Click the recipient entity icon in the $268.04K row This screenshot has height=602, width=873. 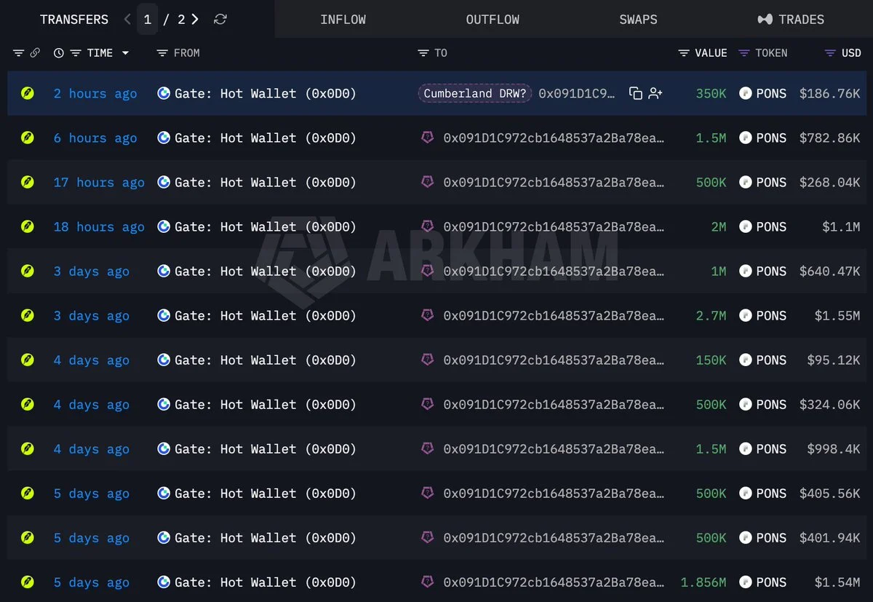click(428, 181)
